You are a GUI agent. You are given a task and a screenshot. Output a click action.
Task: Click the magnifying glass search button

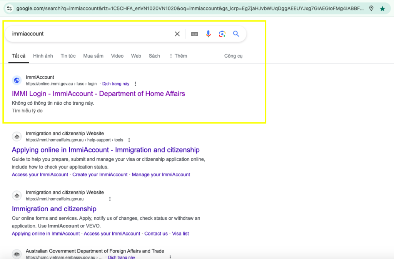236,34
